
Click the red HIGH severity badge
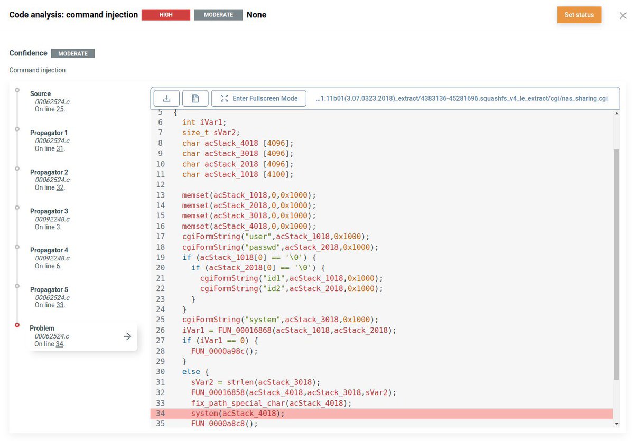166,15
